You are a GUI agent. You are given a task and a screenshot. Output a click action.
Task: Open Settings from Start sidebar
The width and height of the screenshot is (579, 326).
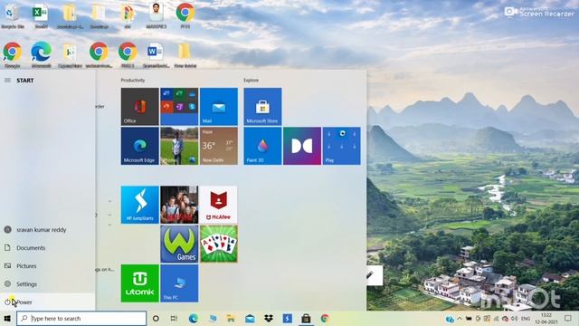pyautogui.click(x=48, y=283)
